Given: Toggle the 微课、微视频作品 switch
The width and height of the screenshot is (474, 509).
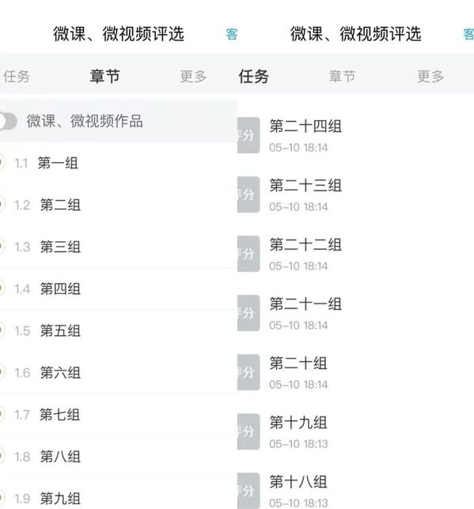Looking at the screenshot, I should 8,122.
